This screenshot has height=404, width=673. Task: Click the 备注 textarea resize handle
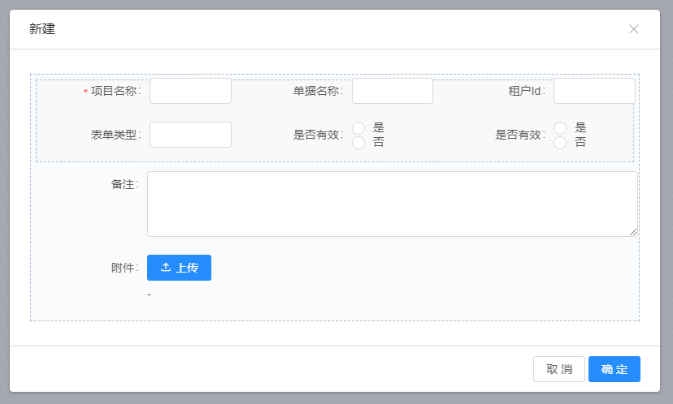[632, 232]
